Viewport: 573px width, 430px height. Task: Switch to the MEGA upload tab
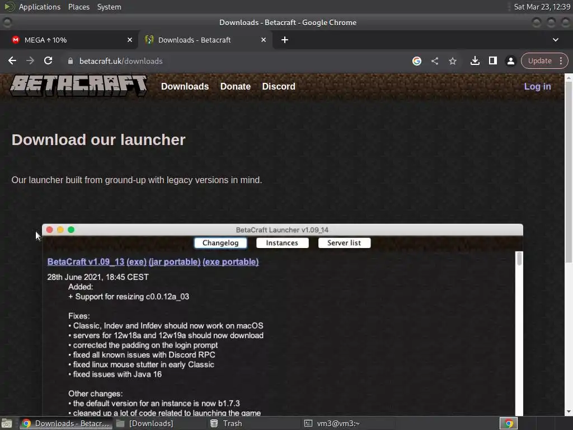coord(69,40)
